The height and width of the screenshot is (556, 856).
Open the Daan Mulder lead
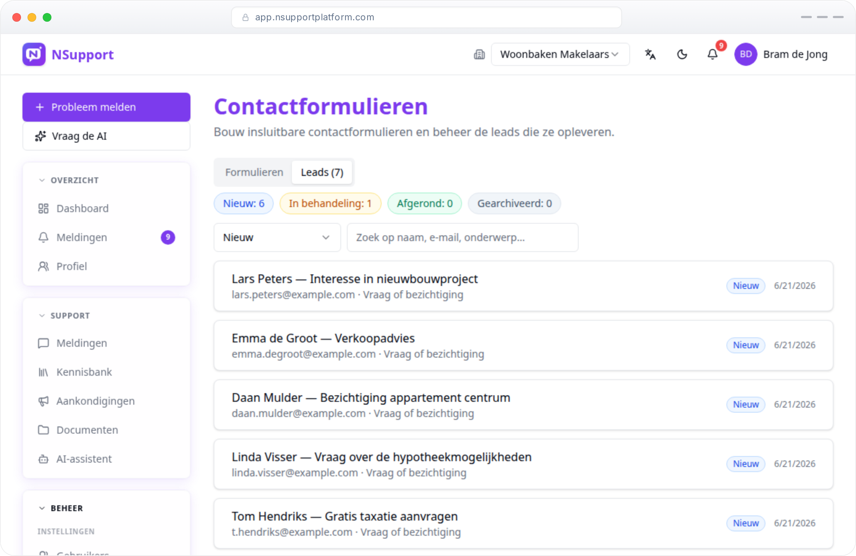click(524, 405)
